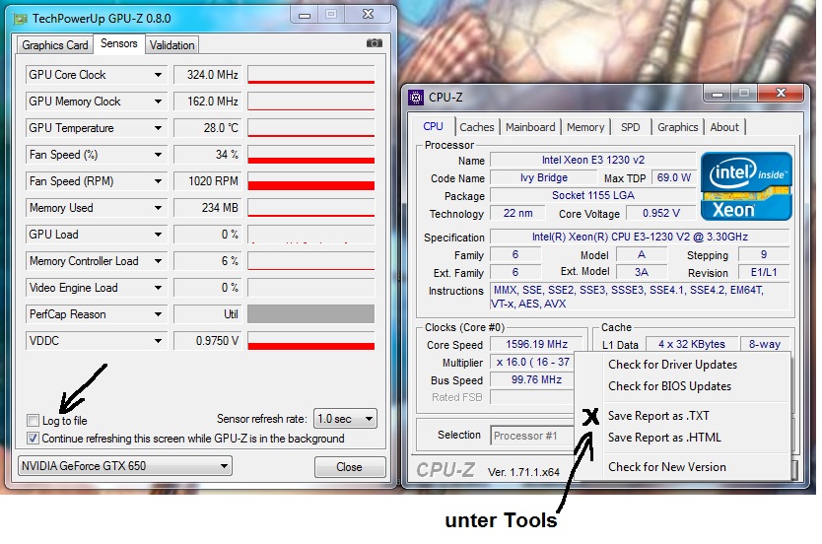
Task: Switch to the Graphics Card tab in GPU-Z
Action: pyautogui.click(x=55, y=45)
